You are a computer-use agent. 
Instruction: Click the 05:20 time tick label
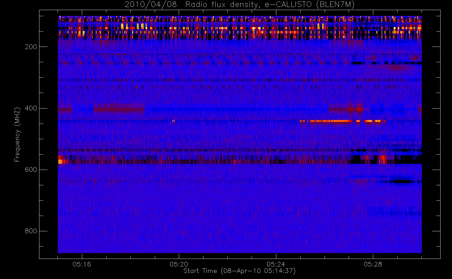(x=179, y=264)
